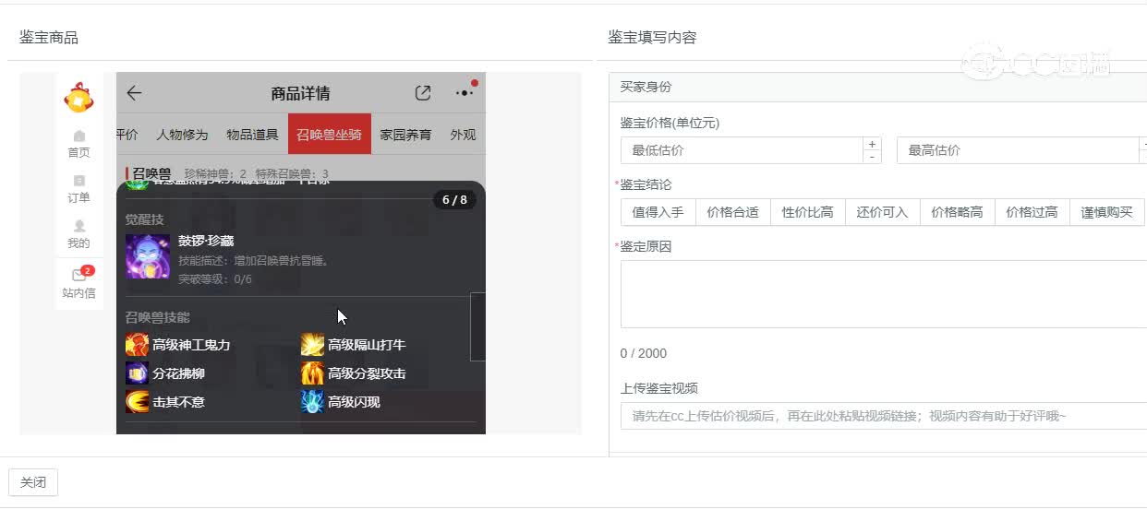The height and width of the screenshot is (509, 1147).
Task: Choose 价格过高 conclusion
Action: [x=1032, y=212]
